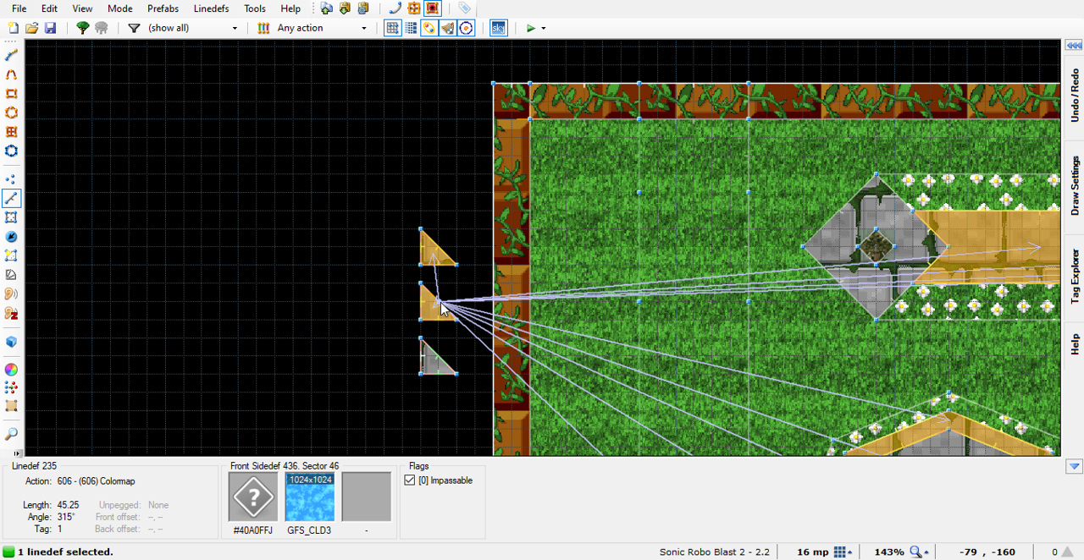Viewport: 1084px width, 560px height.
Task: Uncheck the '[0] Impassable' flag checkbox
Action: [x=410, y=480]
